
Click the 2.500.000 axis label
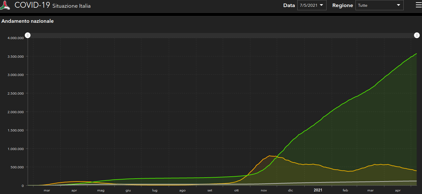tap(16, 93)
